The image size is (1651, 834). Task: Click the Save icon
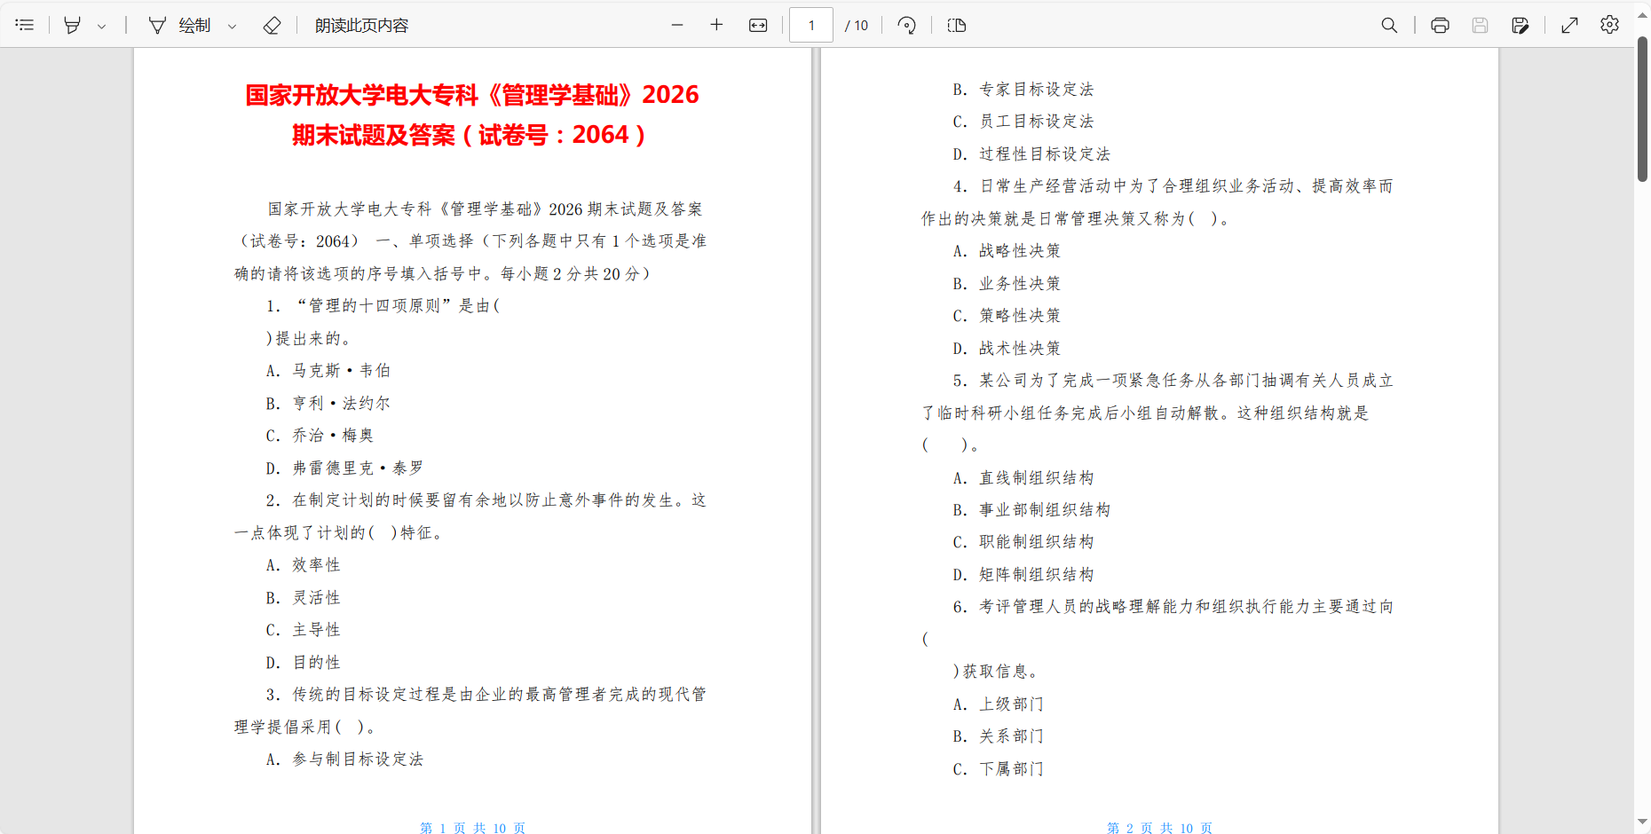(x=1480, y=25)
